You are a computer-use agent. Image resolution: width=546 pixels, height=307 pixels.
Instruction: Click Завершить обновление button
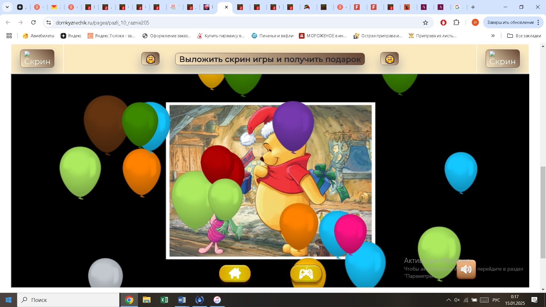tap(510, 22)
